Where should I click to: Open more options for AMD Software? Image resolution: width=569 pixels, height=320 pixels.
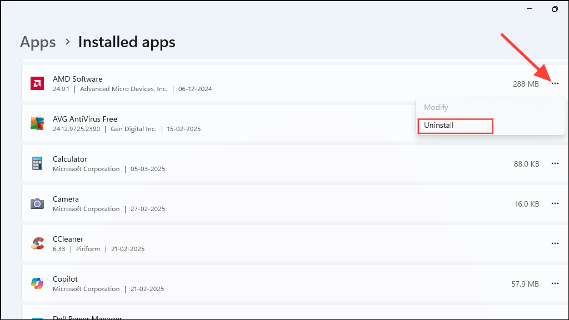(555, 83)
